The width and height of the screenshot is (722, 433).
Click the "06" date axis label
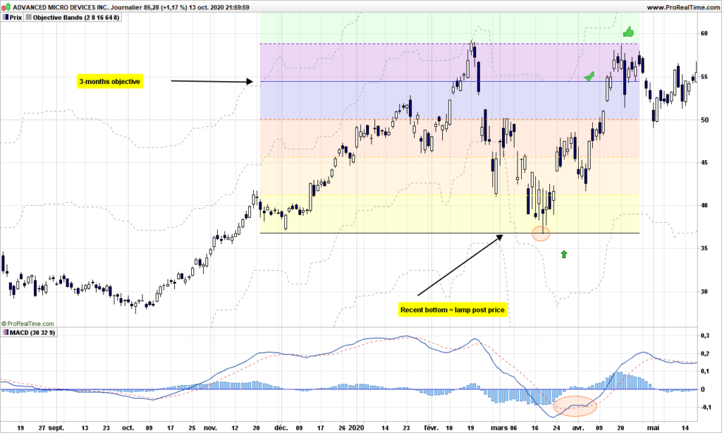(513, 427)
